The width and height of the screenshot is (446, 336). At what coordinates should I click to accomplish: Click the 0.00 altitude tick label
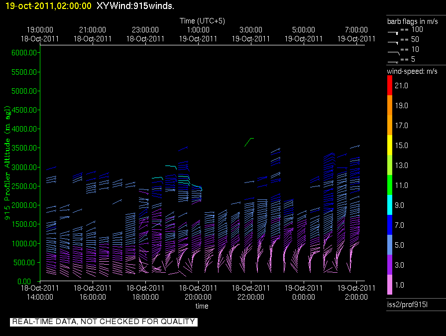tap(24, 281)
